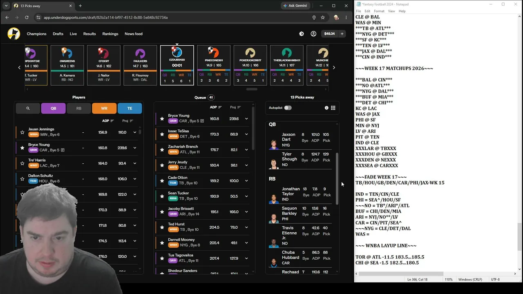This screenshot has width=523, height=294.
Task: Sort Players list by ADP
Action: pyautogui.click(x=108, y=121)
